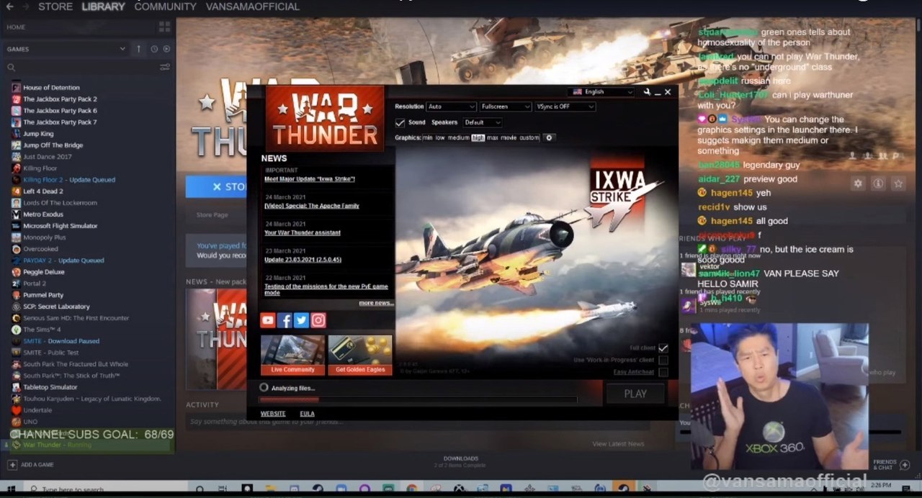Open Meet Major Update Ixwa Strike news
This screenshot has width=922, height=498.
310,178
